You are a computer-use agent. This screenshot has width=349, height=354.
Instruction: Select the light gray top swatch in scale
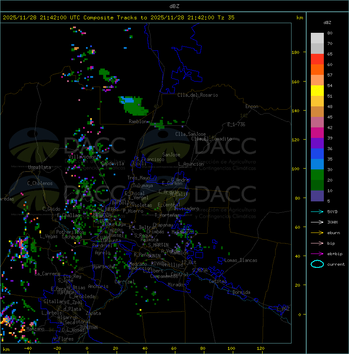click(x=317, y=38)
